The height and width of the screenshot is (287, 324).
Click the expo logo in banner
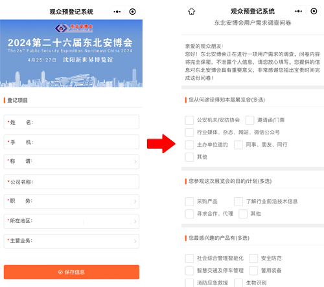74,28
